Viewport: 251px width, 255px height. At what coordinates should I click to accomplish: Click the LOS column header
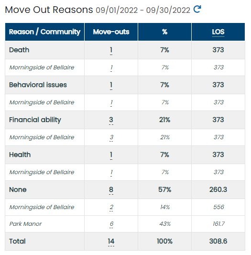(218, 32)
